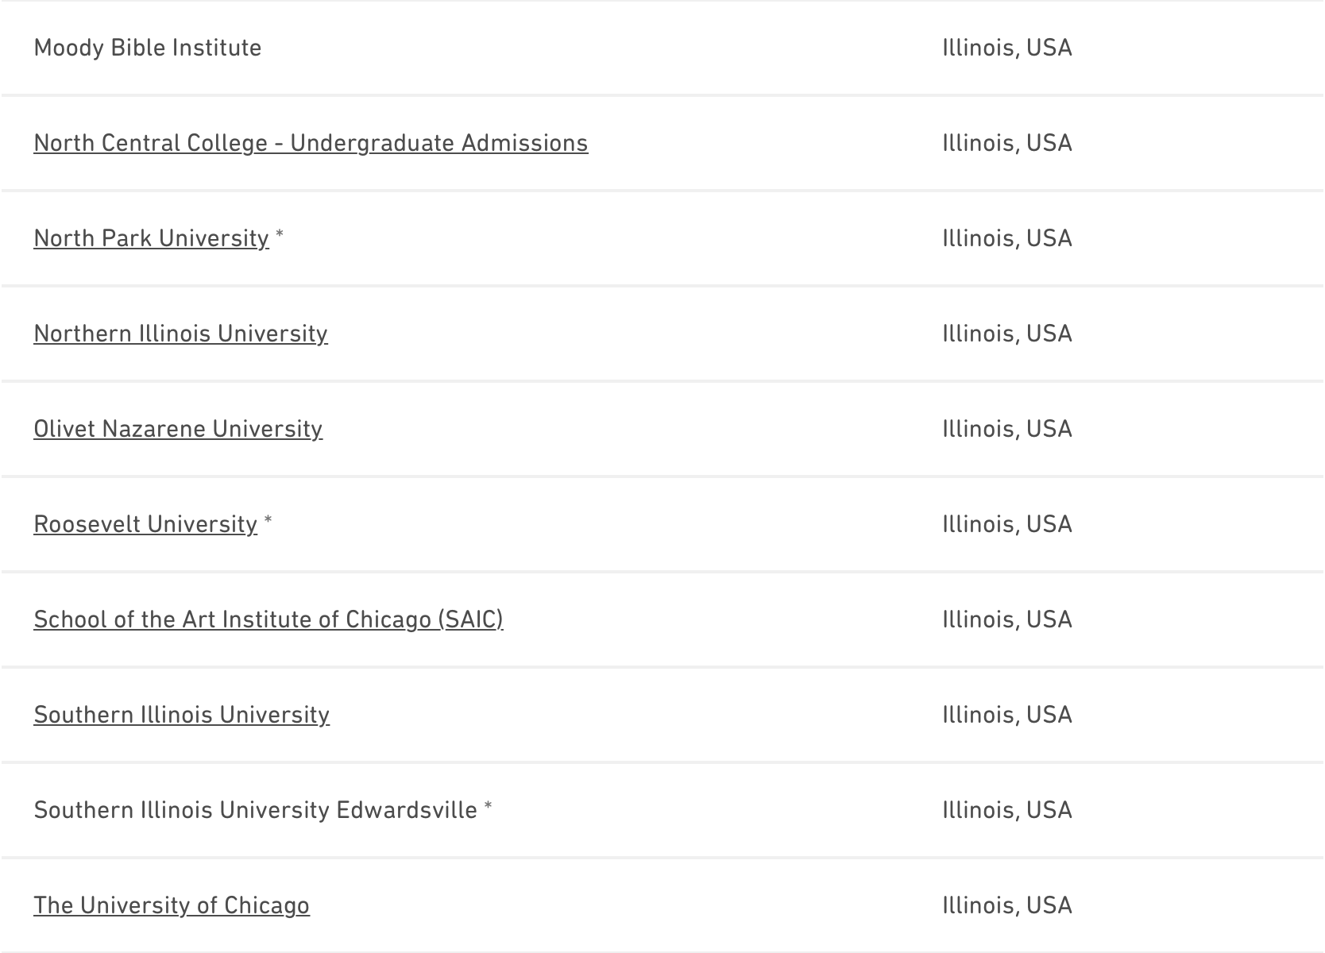Click the Southern Illinois University Edwardsville text

(255, 810)
